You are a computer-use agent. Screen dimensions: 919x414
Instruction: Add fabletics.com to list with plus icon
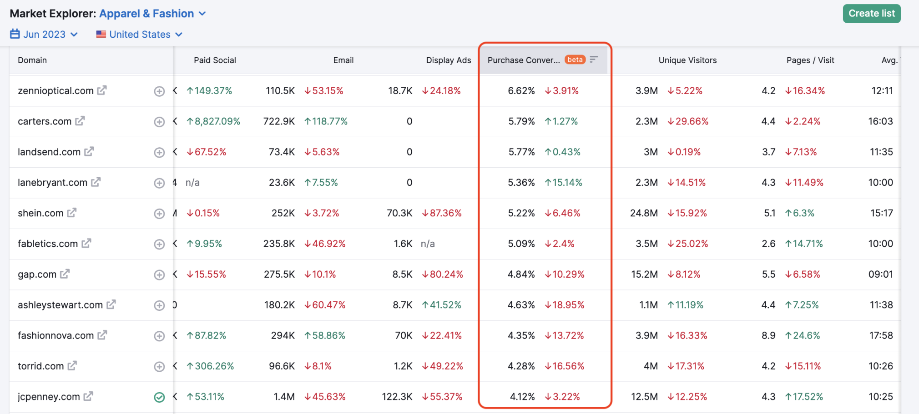point(159,244)
